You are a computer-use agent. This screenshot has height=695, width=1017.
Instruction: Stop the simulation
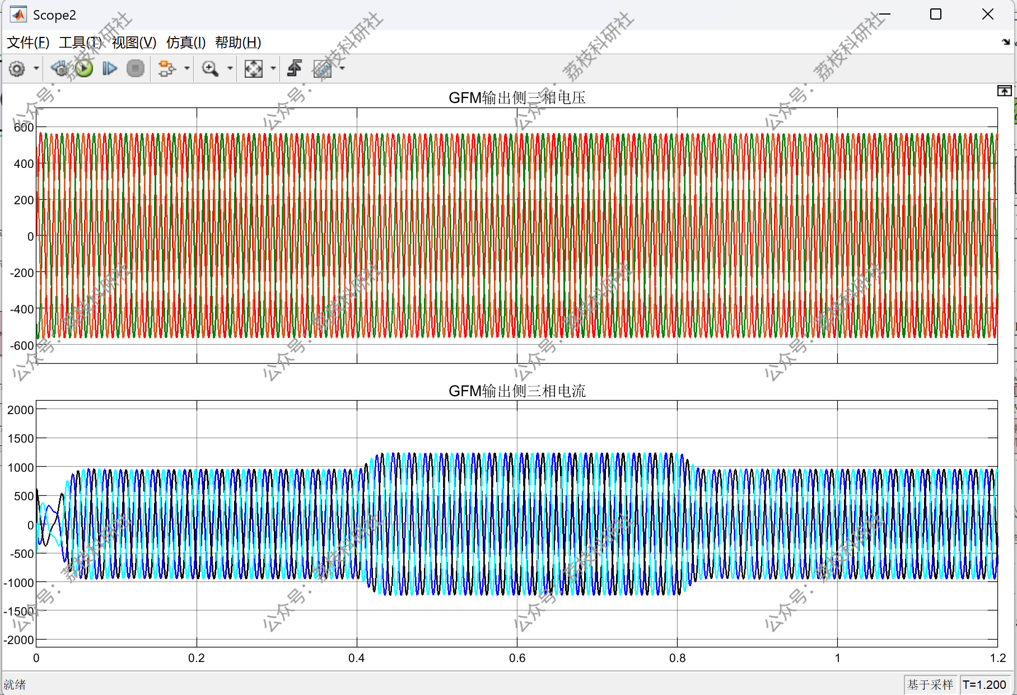click(136, 69)
